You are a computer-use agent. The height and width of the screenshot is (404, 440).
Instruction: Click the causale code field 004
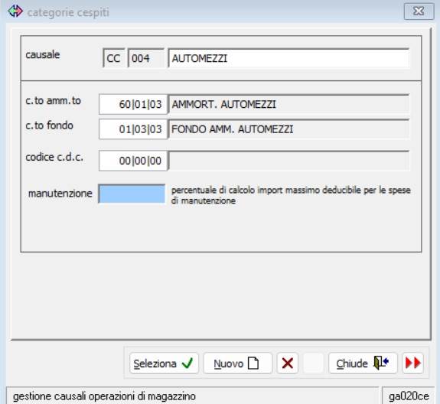point(146,58)
